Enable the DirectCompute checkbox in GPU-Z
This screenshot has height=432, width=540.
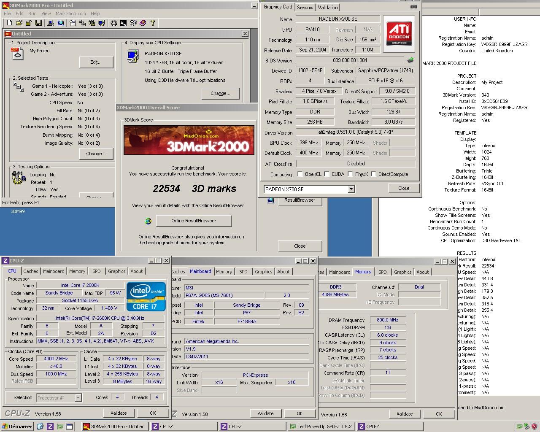(x=373, y=174)
